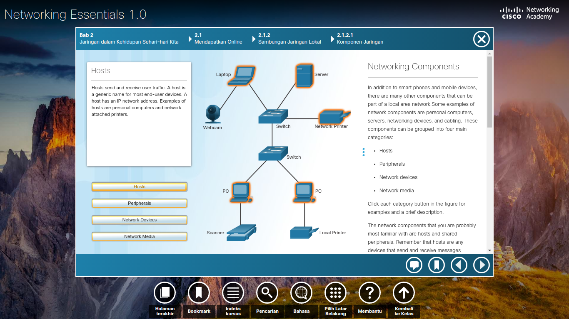Go back using the left arrow navigation control
Viewport: 569px width, 319px height.
click(459, 265)
